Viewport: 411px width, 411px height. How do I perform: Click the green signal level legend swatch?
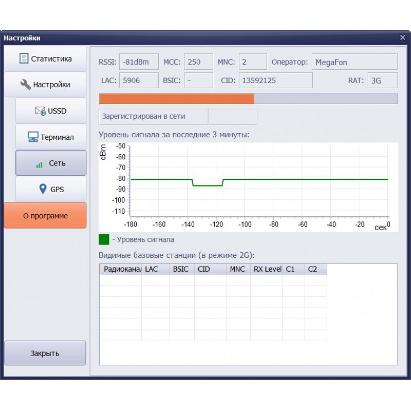(104, 239)
